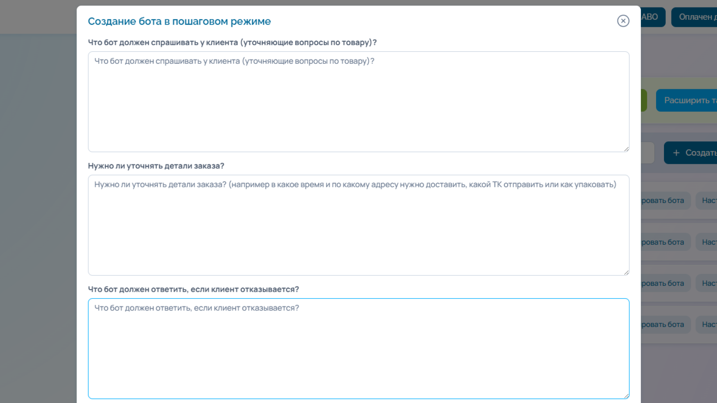Click the resize handle of the order details field
Viewport: 717px width, 403px height.
tap(626, 272)
